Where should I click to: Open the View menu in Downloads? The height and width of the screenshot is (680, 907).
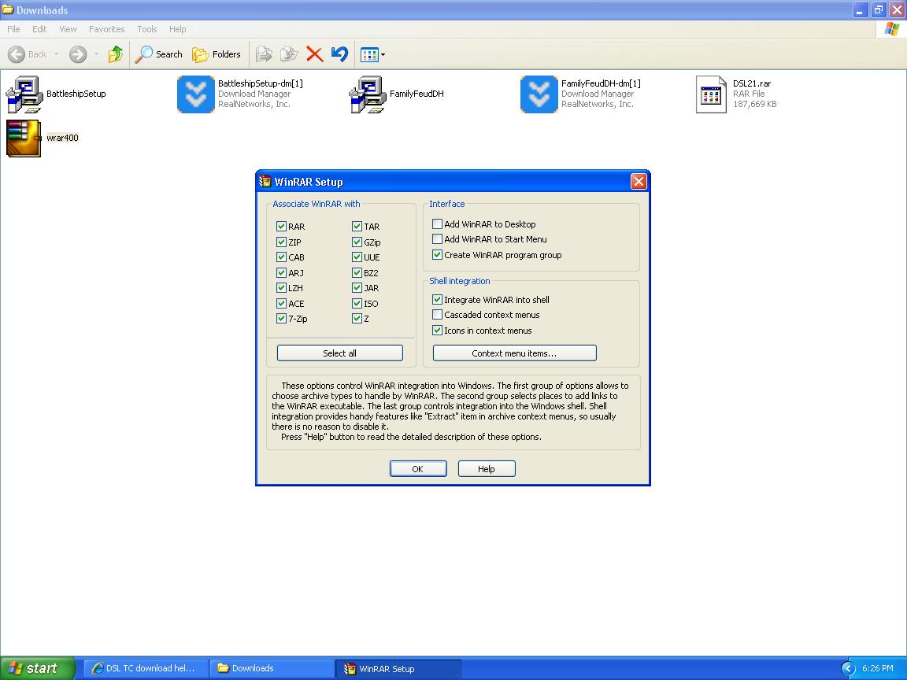[68, 29]
